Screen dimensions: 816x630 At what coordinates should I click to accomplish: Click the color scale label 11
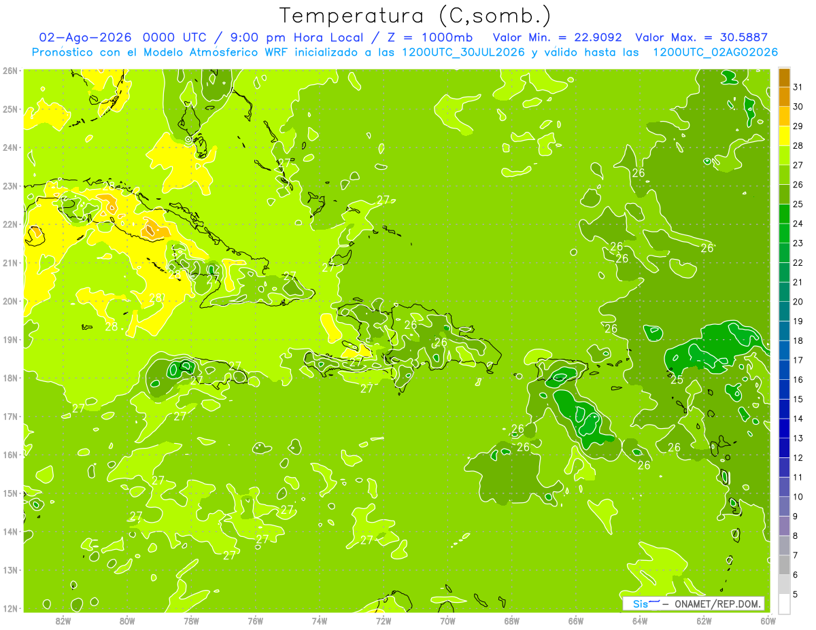pyautogui.click(x=798, y=477)
